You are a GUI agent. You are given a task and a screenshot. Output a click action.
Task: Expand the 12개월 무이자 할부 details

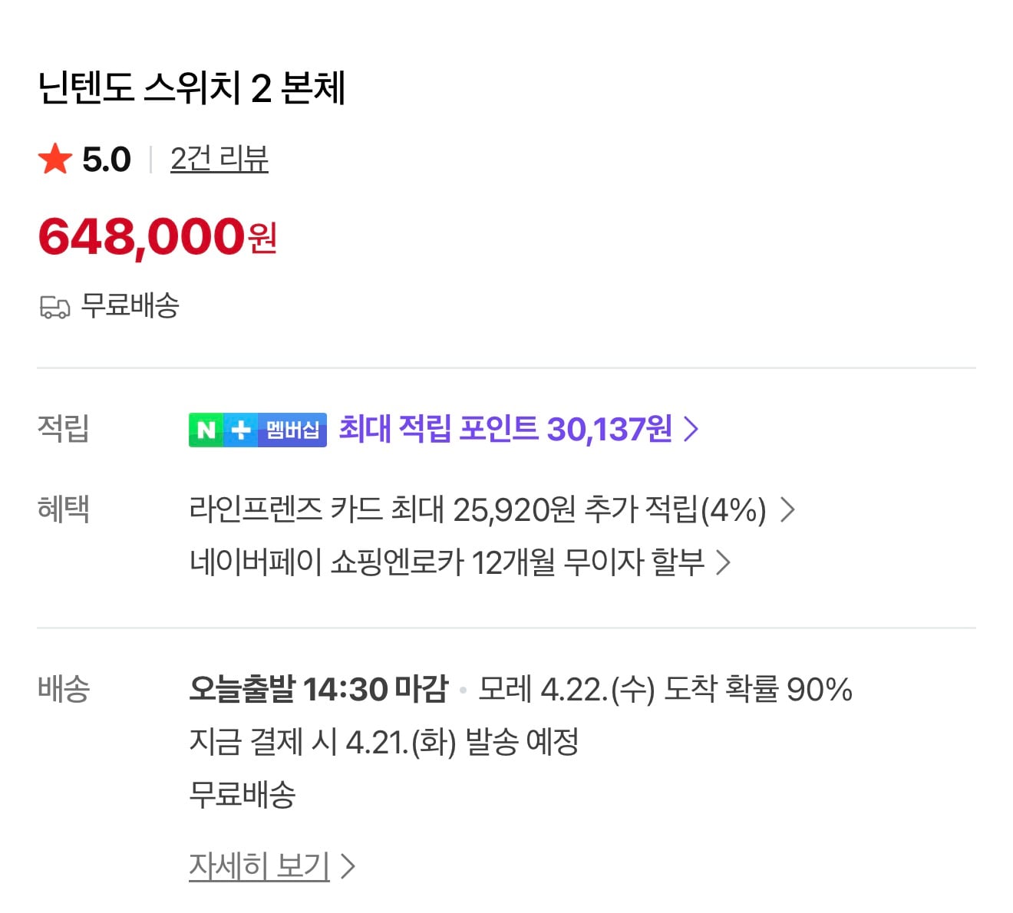coord(722,562)
